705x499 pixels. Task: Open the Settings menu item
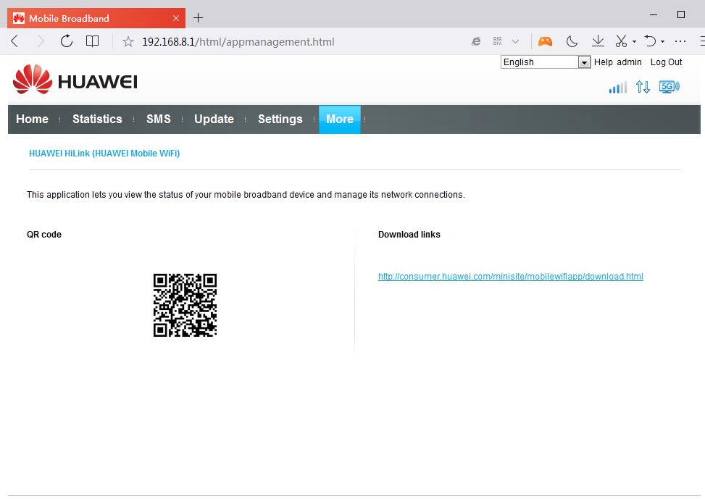tap(280, 119)
